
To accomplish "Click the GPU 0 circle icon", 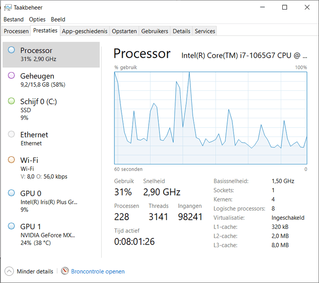I will (x=12, y=193).
